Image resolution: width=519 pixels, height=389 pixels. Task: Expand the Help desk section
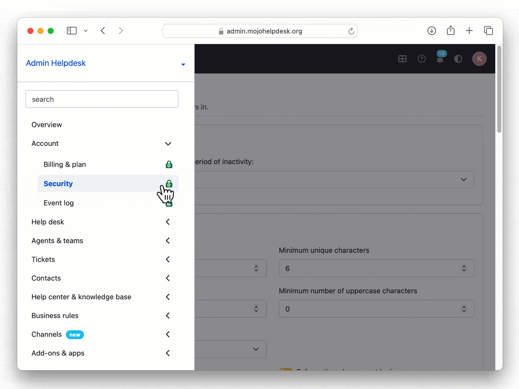[168, 222]
